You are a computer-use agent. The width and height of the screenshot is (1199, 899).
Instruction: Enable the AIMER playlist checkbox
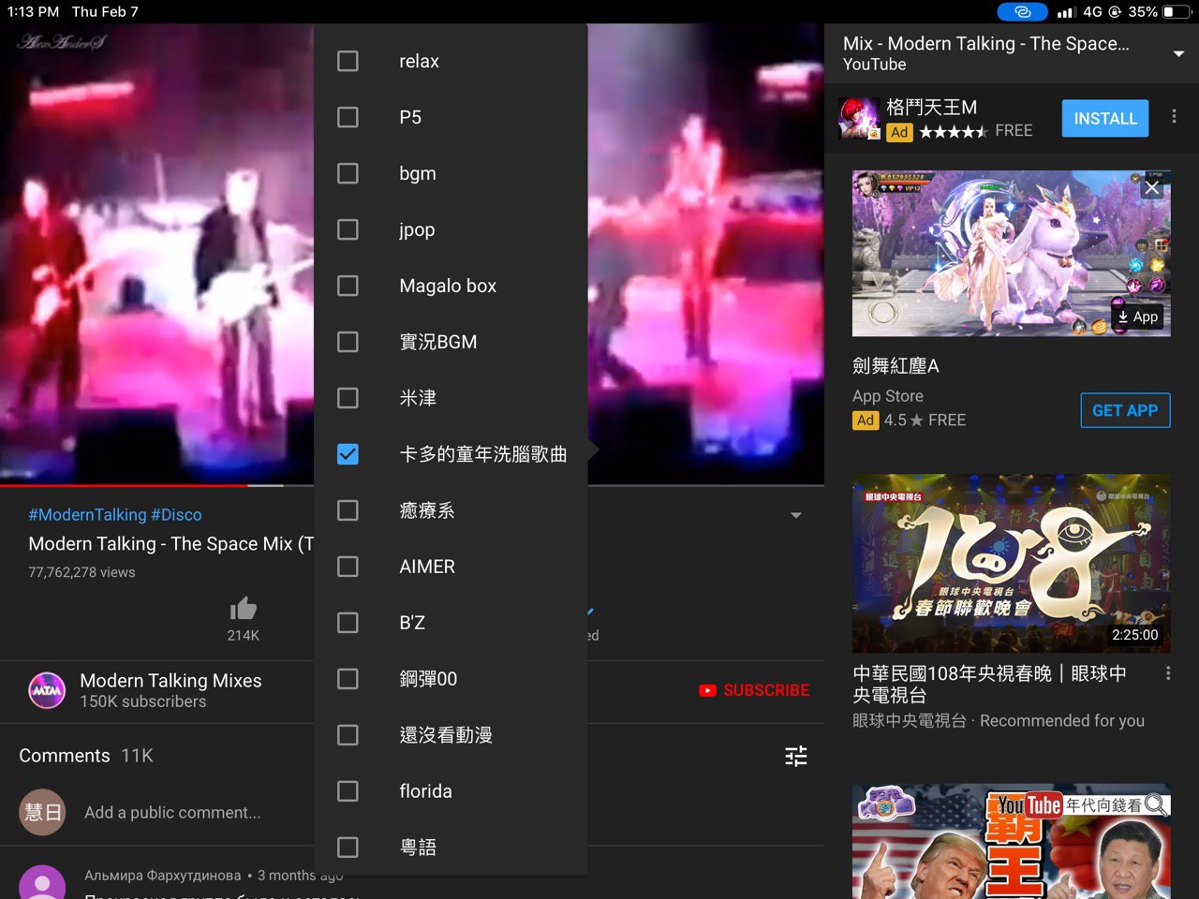pos(348,567)
